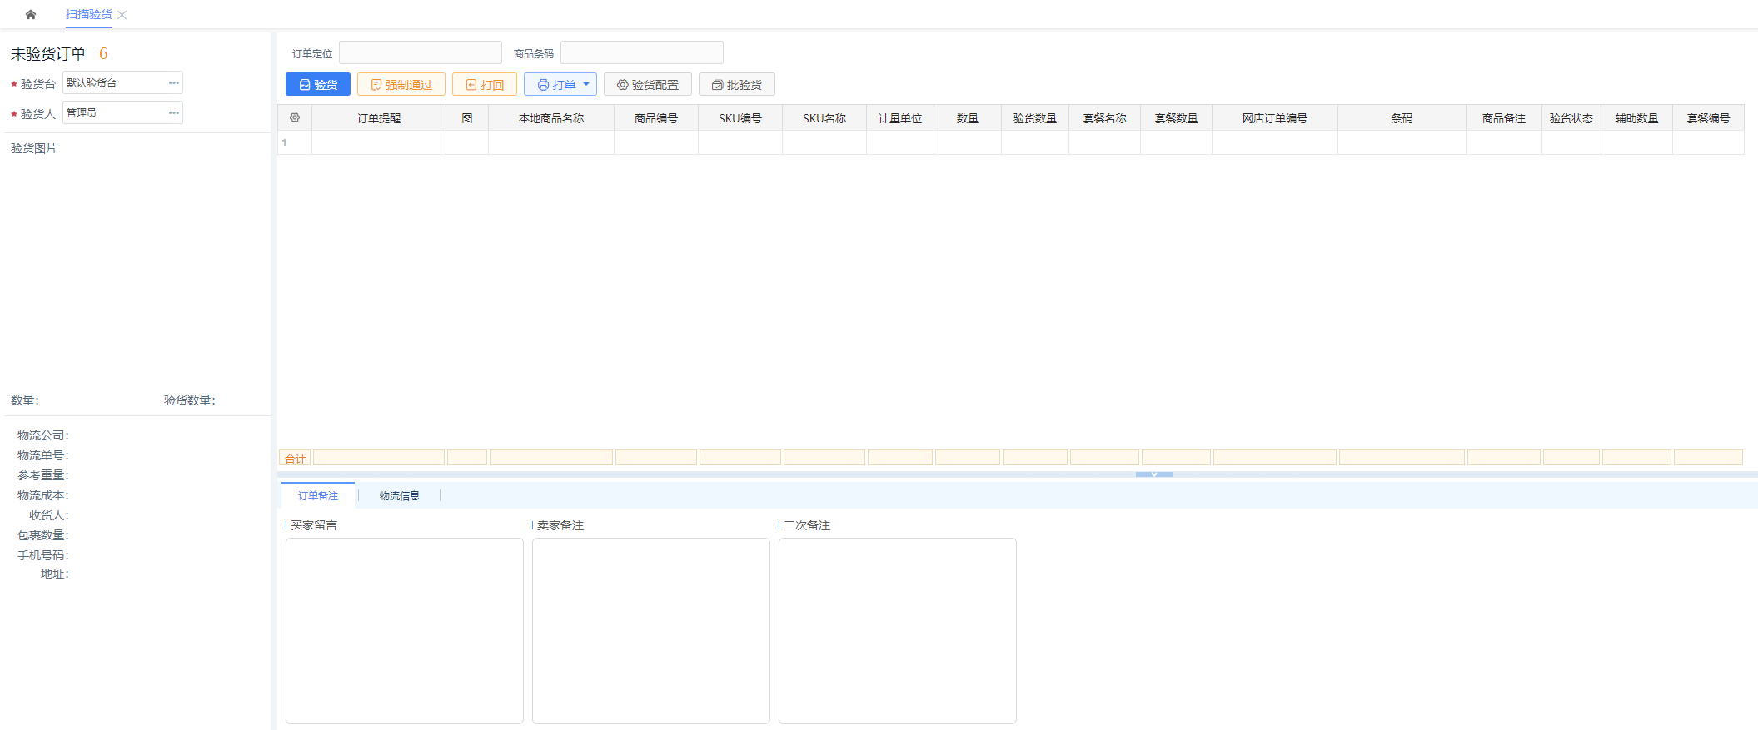Click the 验货图片 label
Screen dimensions: 1758x730
pos(34,148)
